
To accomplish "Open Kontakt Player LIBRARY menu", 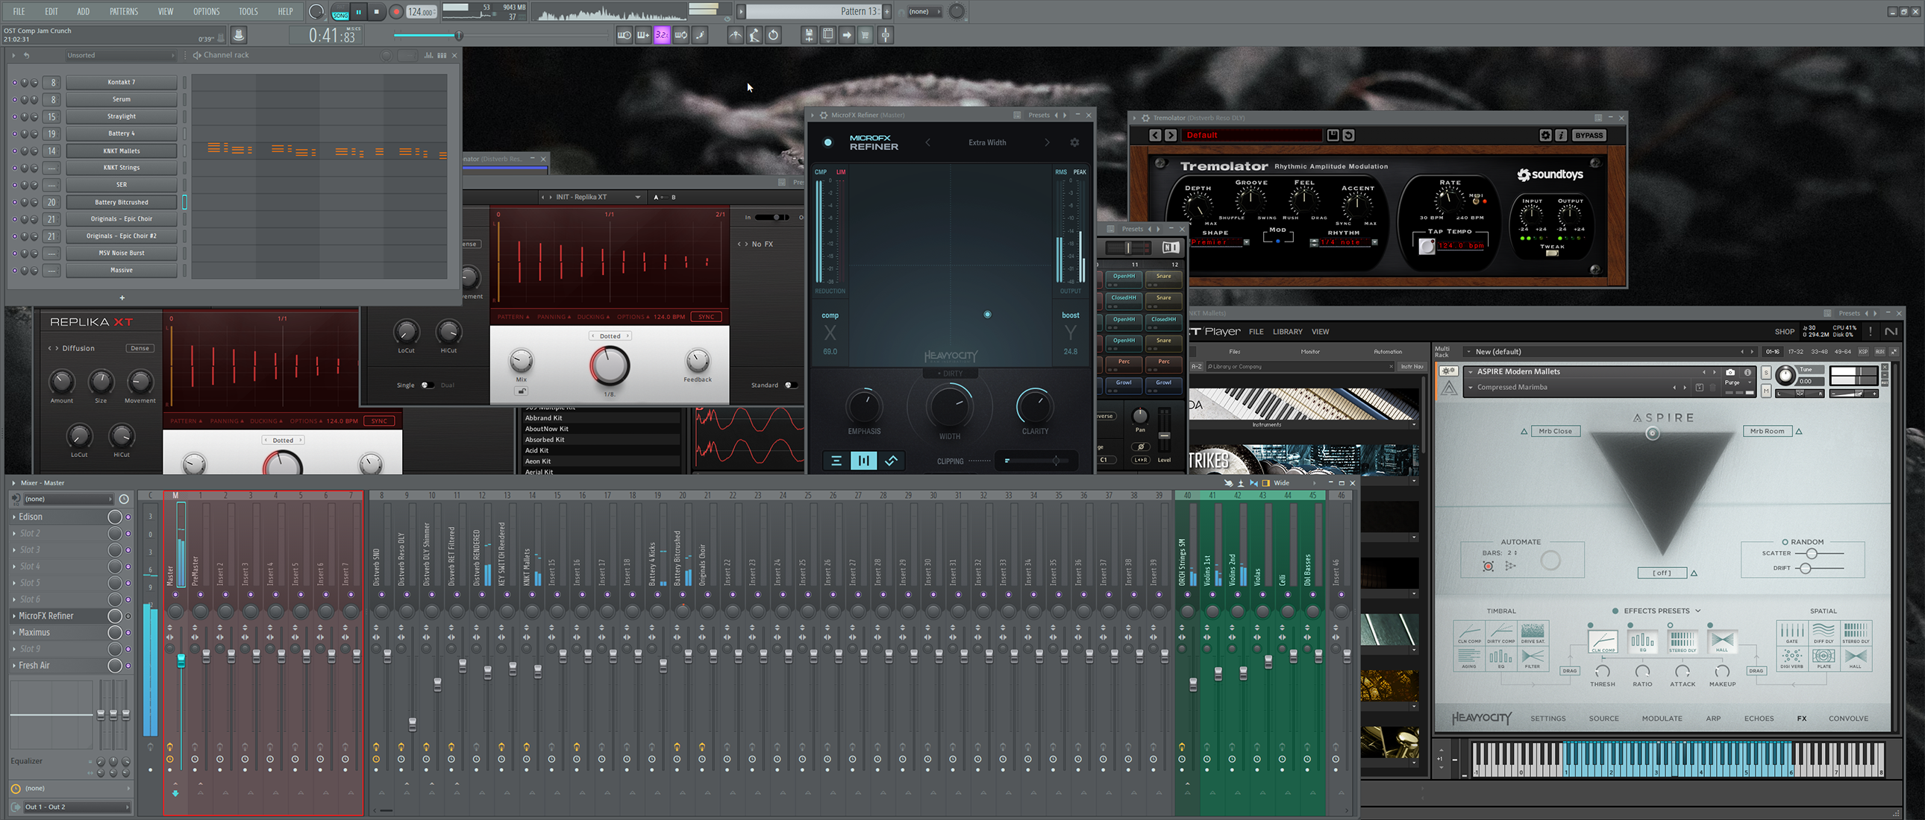I will [1287, 332].
